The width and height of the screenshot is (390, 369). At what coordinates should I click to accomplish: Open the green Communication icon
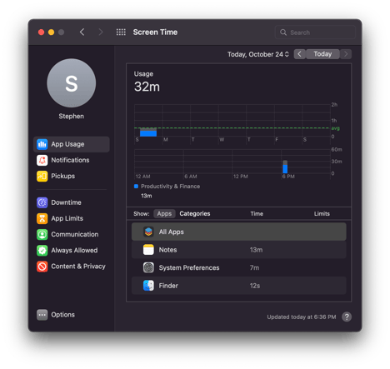pos(42,234)
